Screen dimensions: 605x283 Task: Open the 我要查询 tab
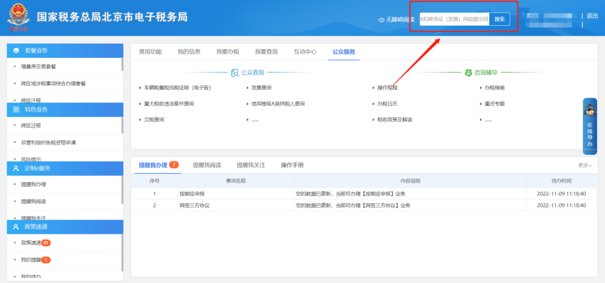tap(266, 52)
